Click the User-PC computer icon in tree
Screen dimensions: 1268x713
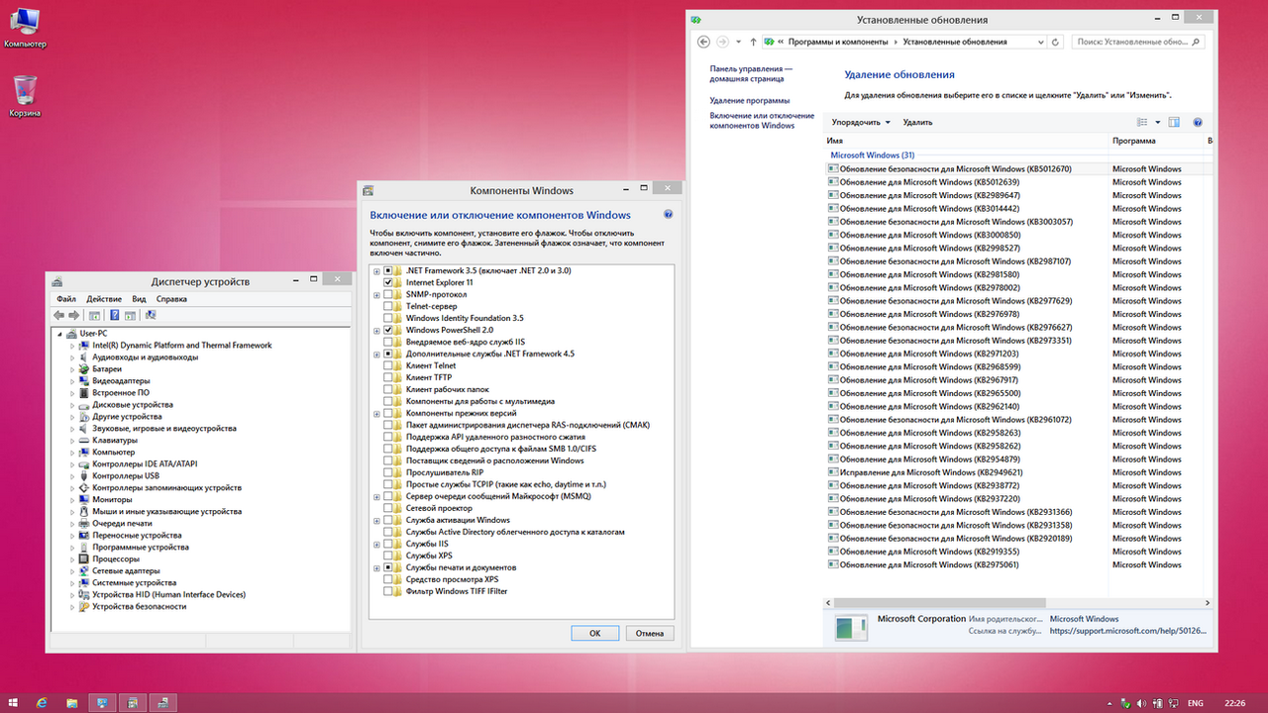pos(72,333)
